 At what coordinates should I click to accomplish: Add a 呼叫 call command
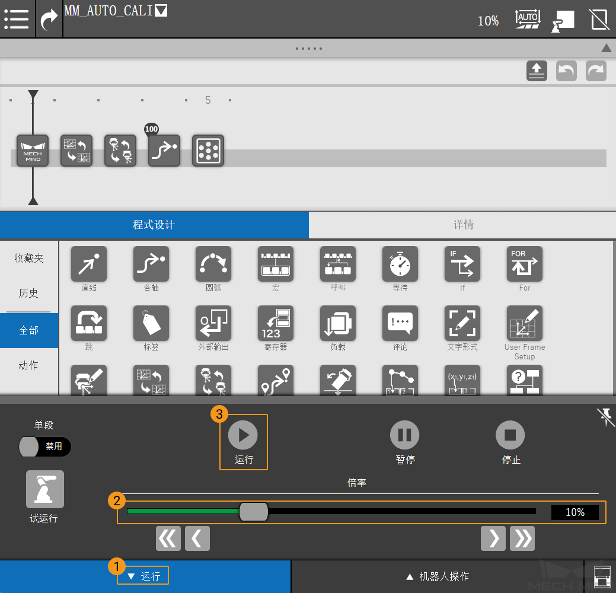(x=338, y=264)
